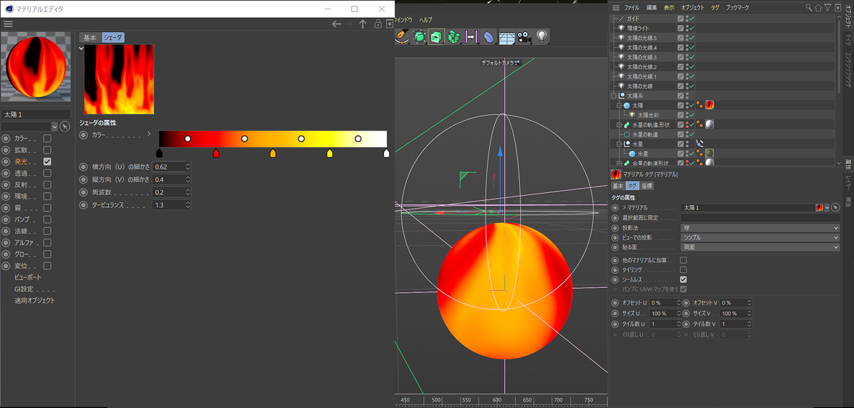The width and height of the screenshot is (854, 408).
Task: Select the camera tool in the toolbar
Action: (x=524, y=36)
